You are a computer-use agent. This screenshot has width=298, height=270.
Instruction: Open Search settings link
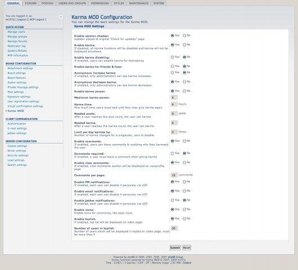point(17,165)
